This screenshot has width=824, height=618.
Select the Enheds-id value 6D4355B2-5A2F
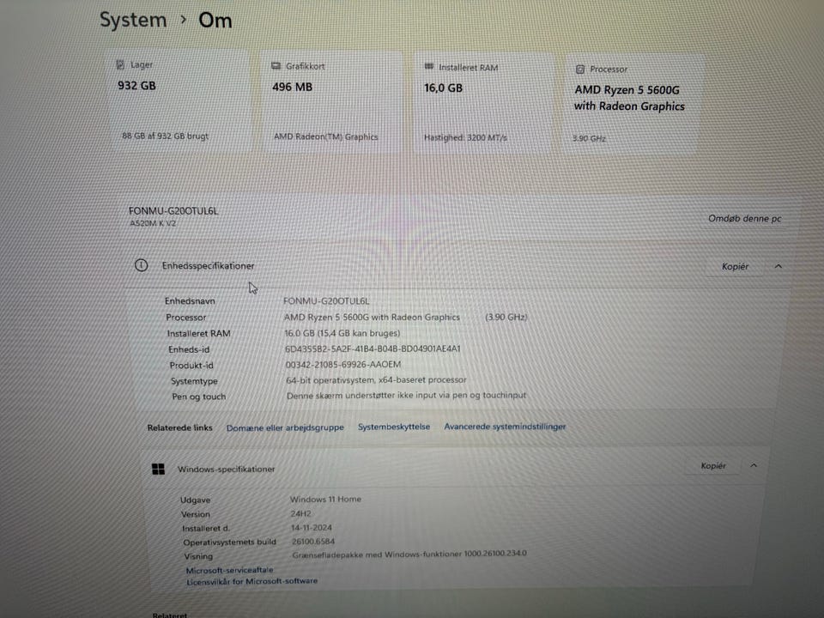[373, 348]
